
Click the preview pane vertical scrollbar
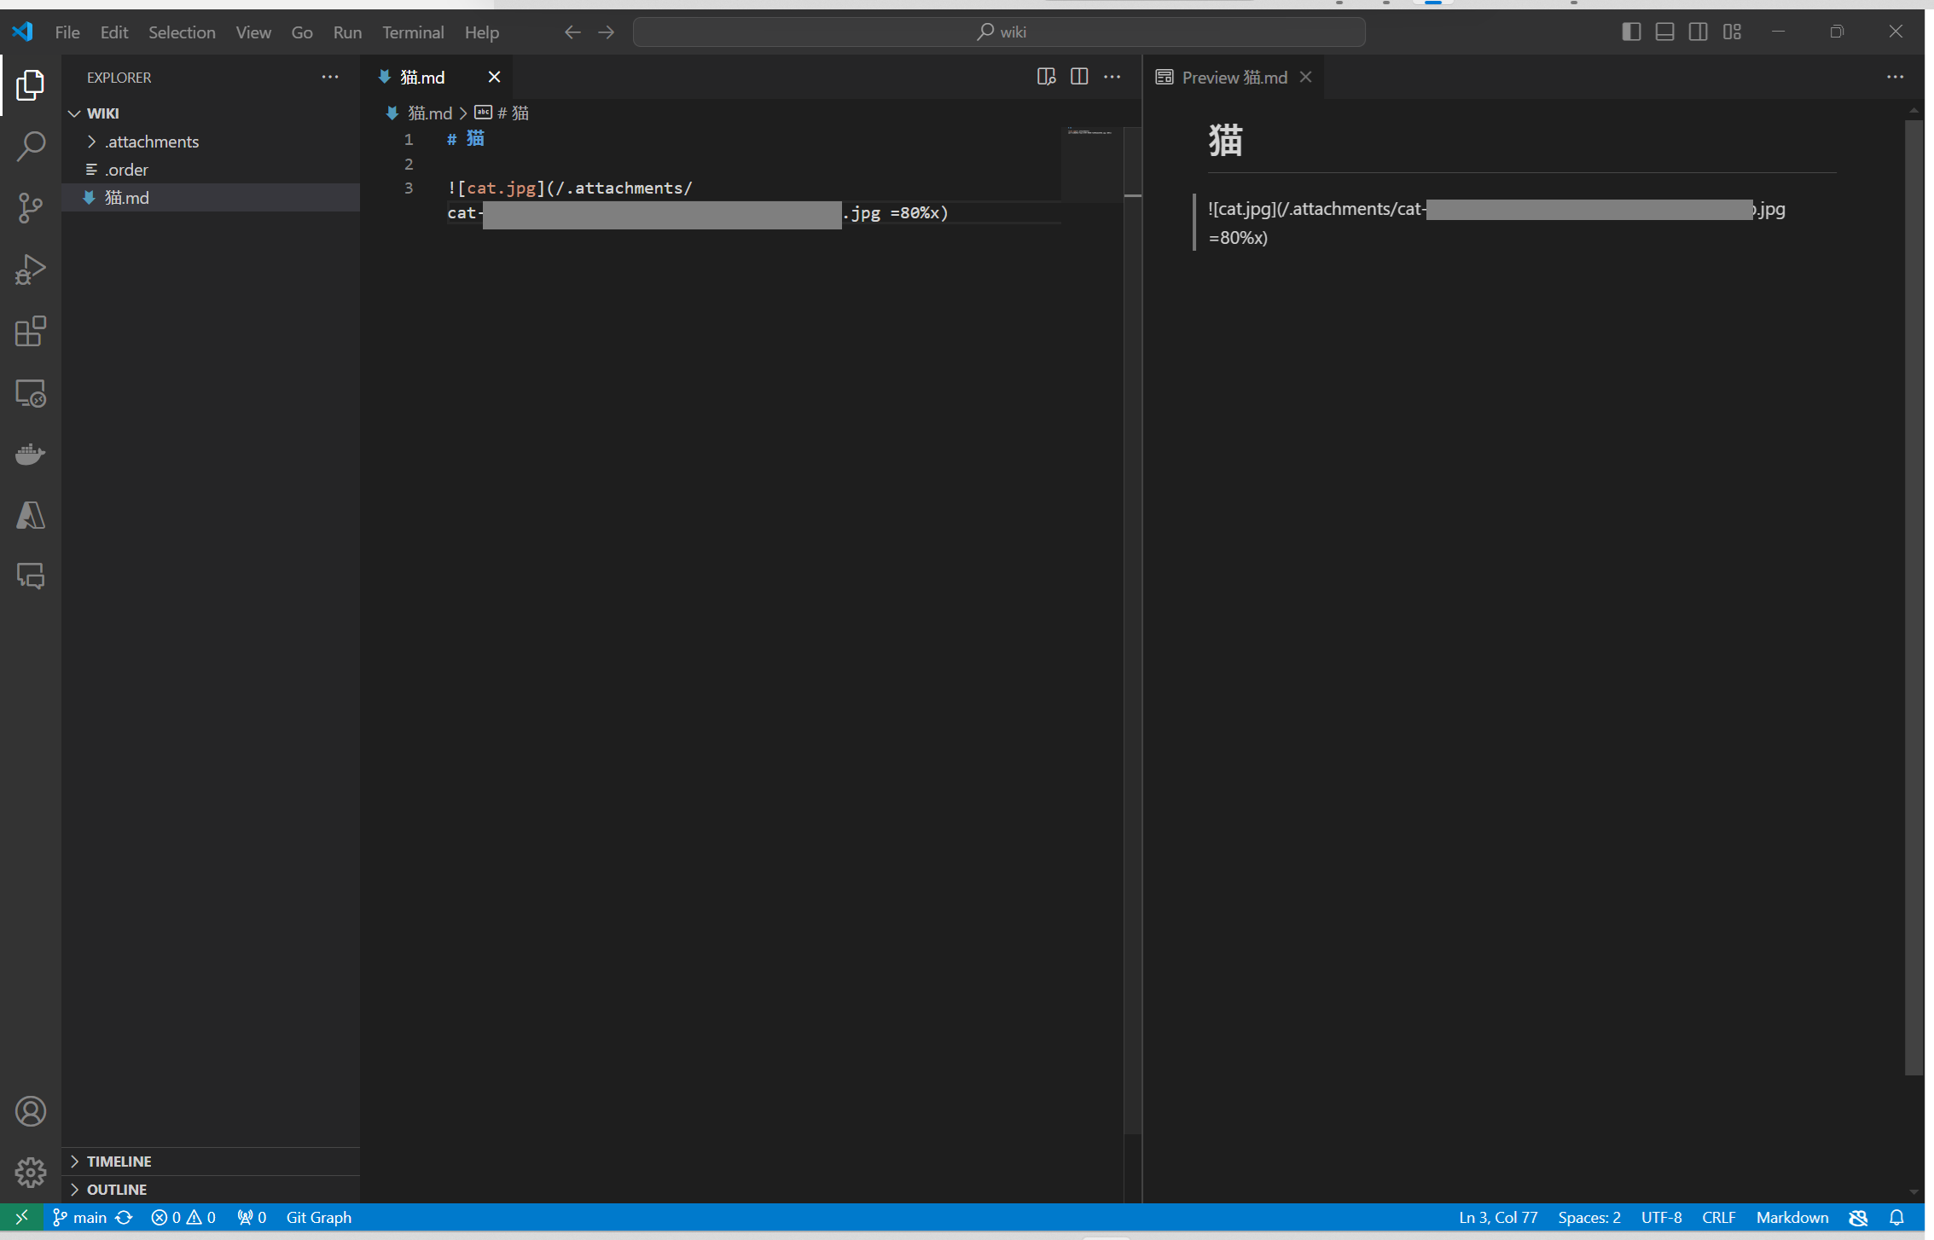click(x=1914, y=597)
